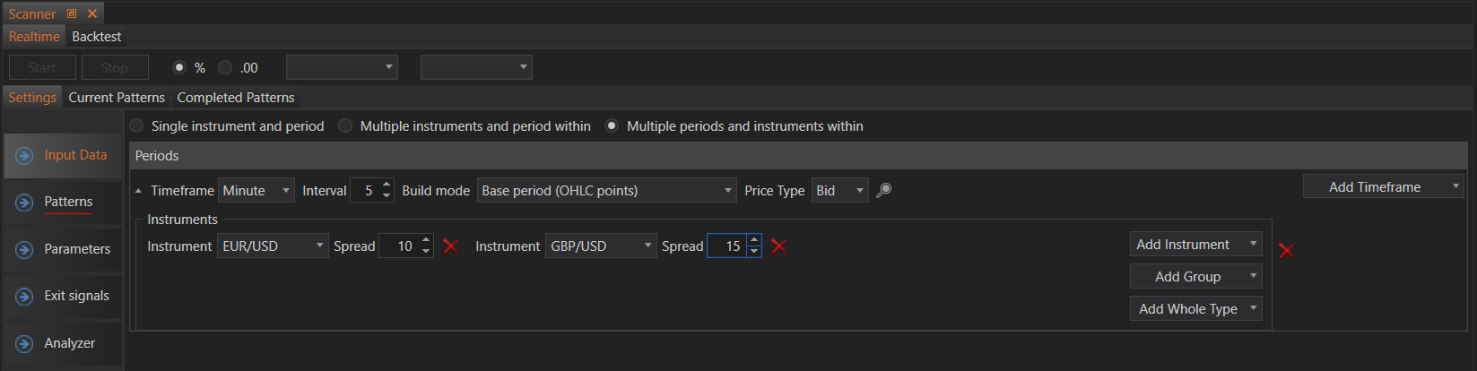Remove the timeframe with the far-right red X
The width and height of the screenshot is (1477, 371).
pos(1286,251)
